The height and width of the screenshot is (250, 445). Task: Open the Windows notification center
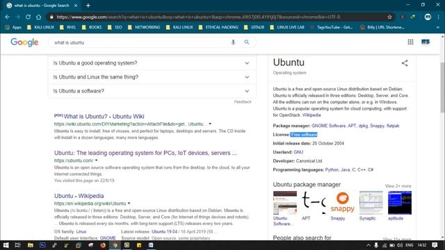coord(435,245)
